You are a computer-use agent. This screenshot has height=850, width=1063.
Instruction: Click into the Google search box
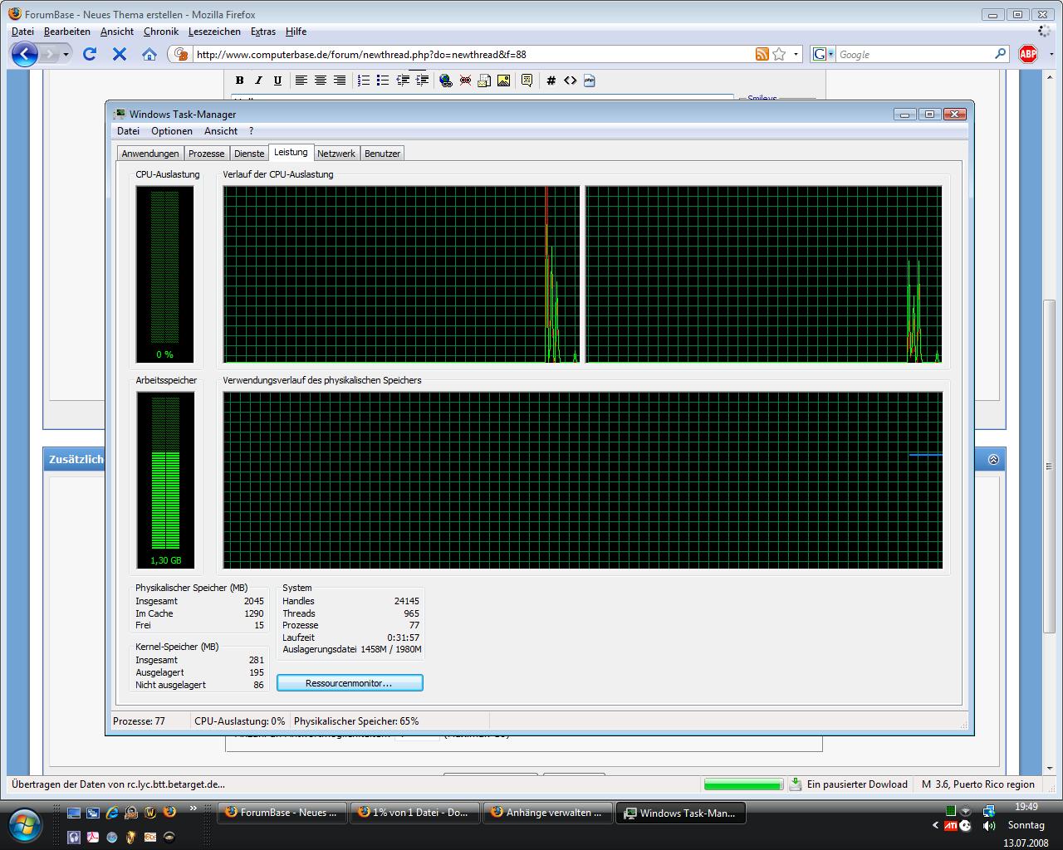[914, 55]
